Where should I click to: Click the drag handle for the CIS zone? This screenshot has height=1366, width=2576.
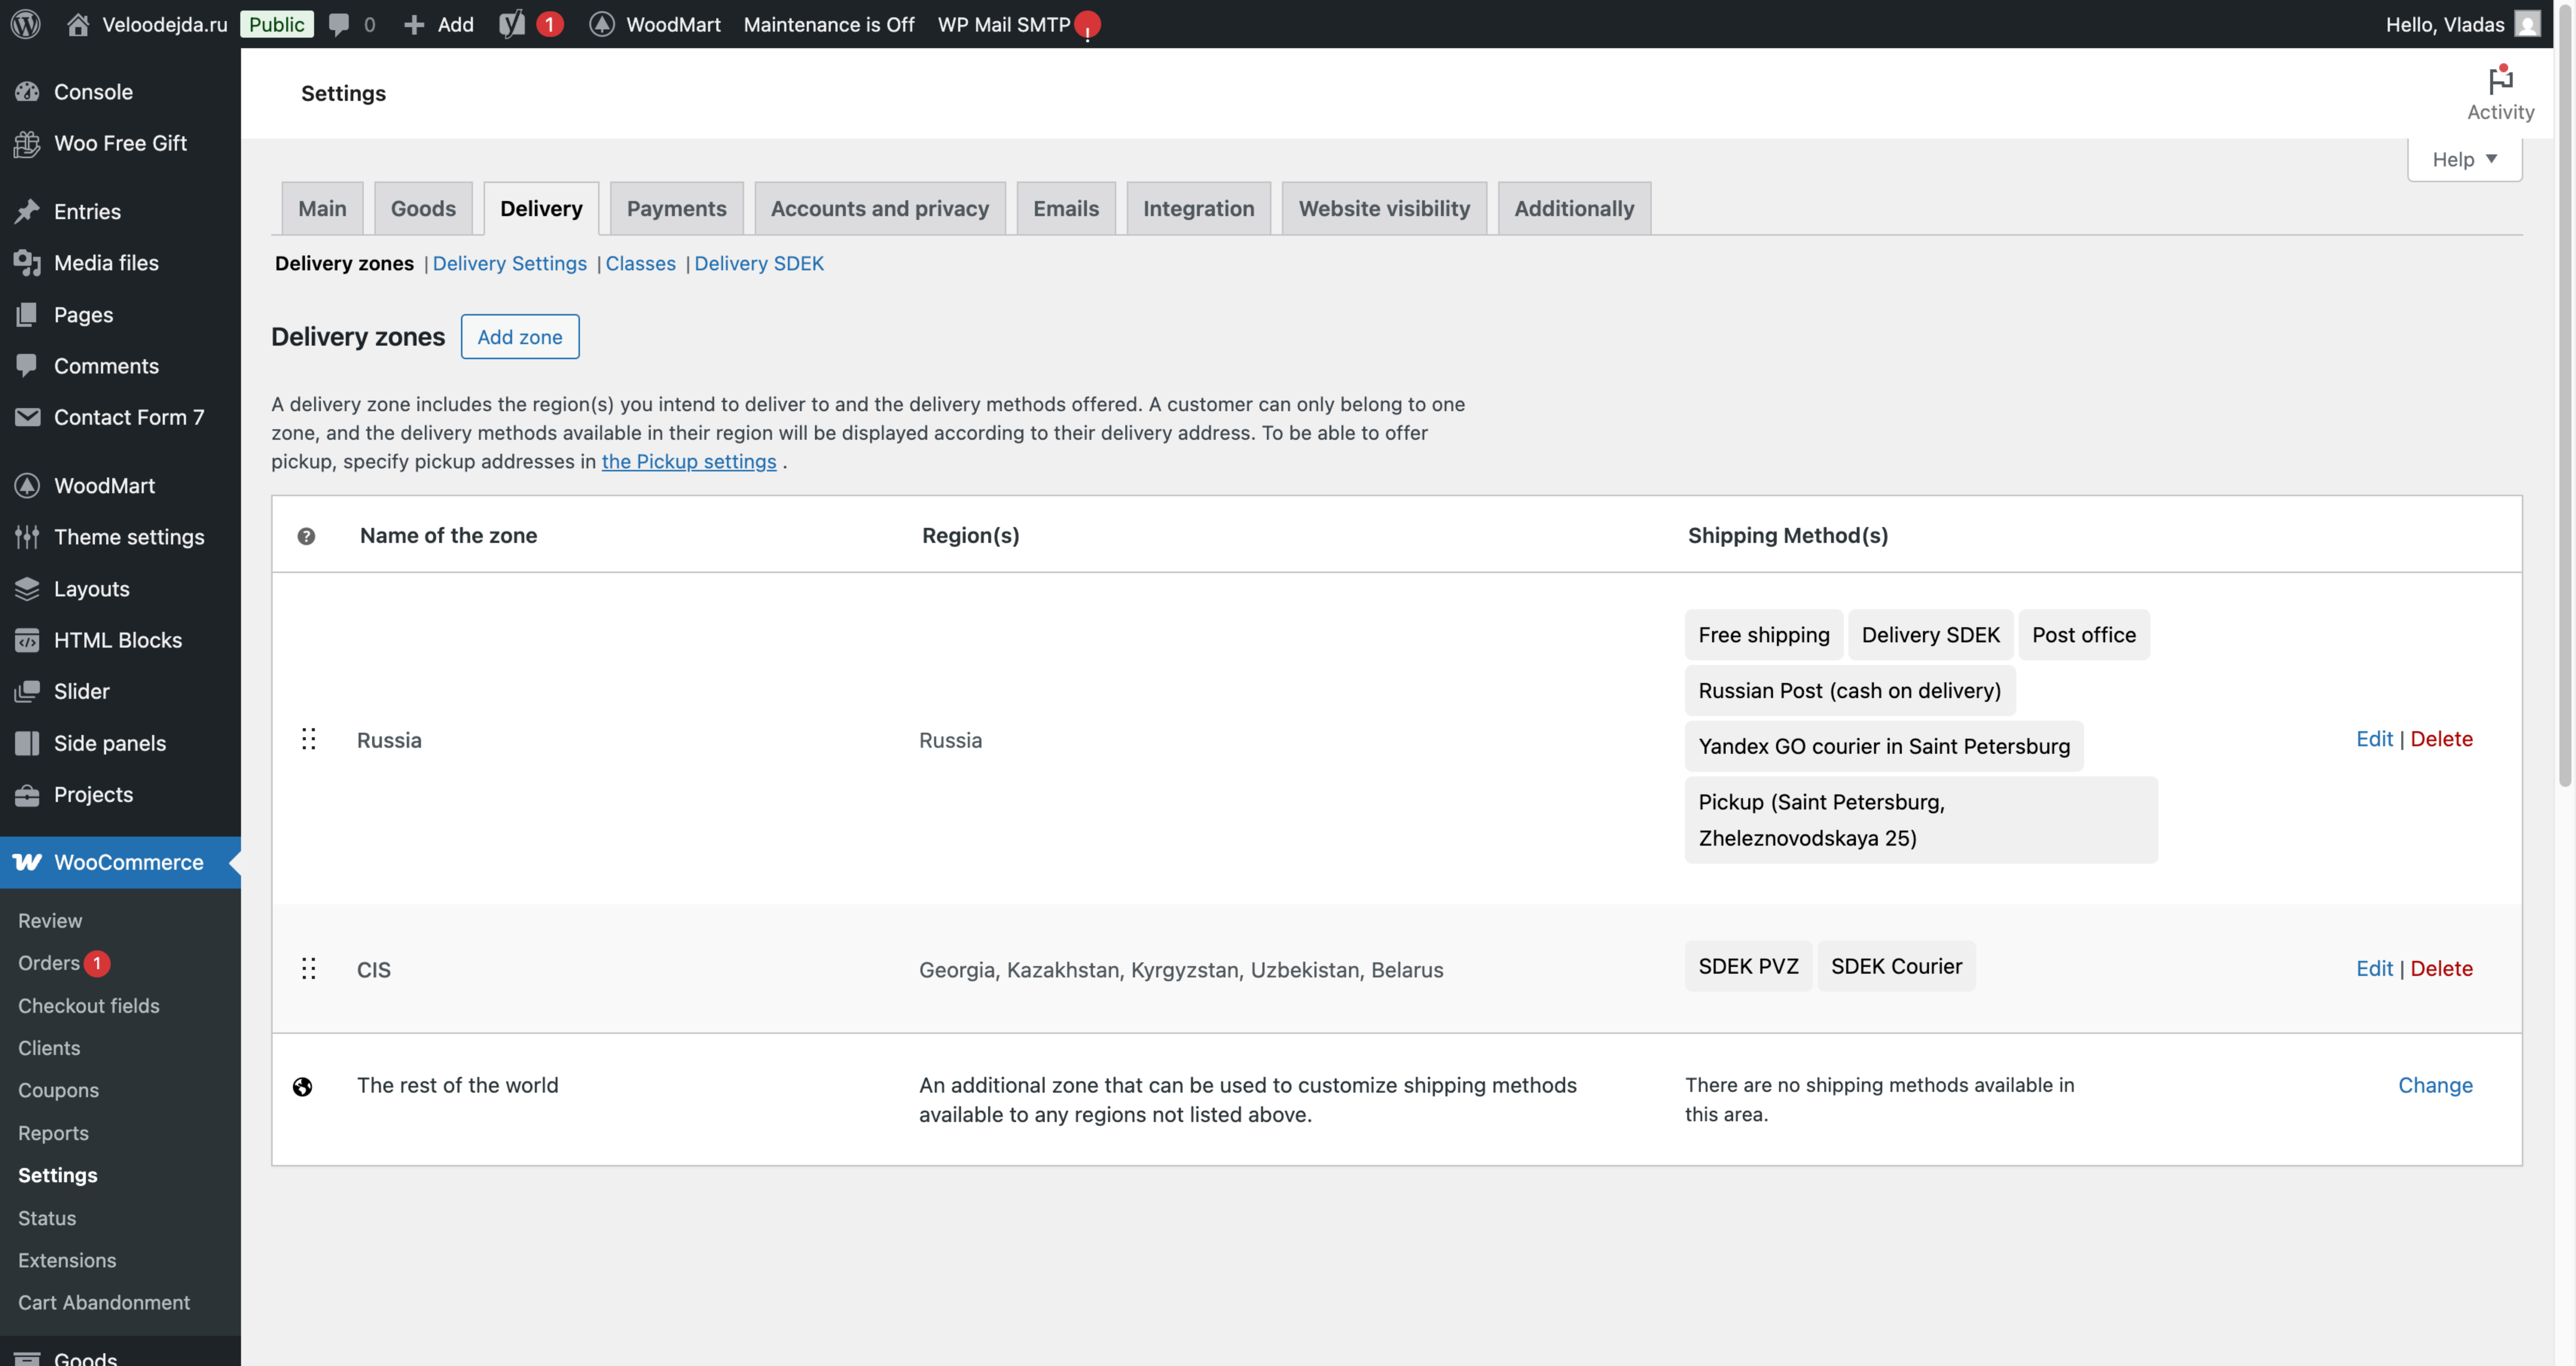point(309,968)
